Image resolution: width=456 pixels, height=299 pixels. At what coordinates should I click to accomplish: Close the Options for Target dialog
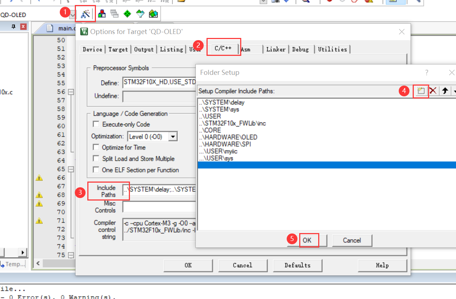click(x=402, y=32)
